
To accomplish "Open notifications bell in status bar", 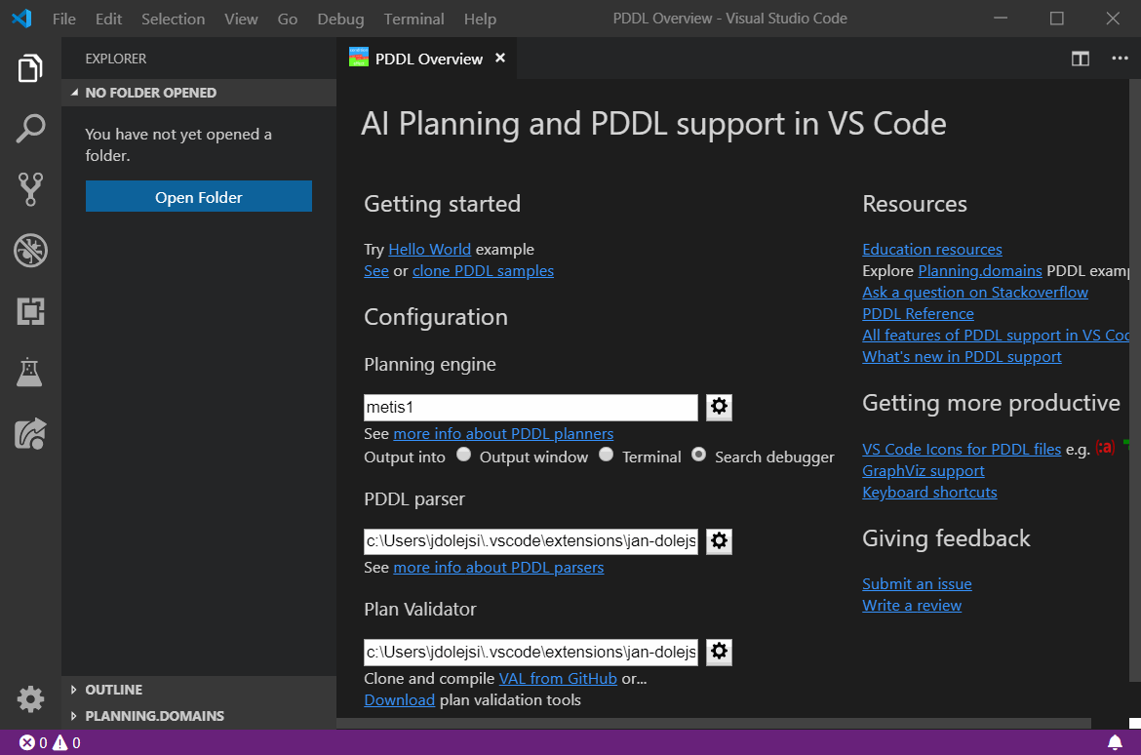I will coord(1114,742).
